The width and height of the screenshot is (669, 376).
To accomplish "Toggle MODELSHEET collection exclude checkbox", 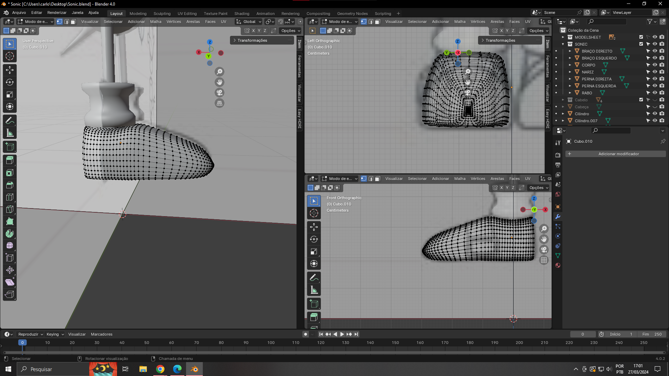I will coord(641,37).
